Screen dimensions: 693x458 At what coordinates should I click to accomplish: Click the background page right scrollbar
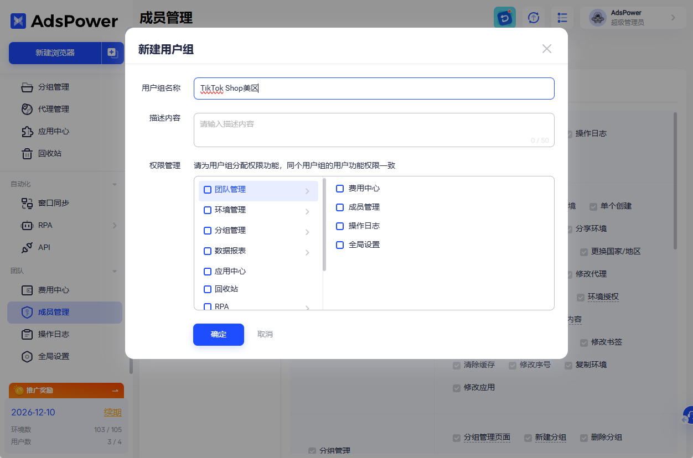pos(675,181)
